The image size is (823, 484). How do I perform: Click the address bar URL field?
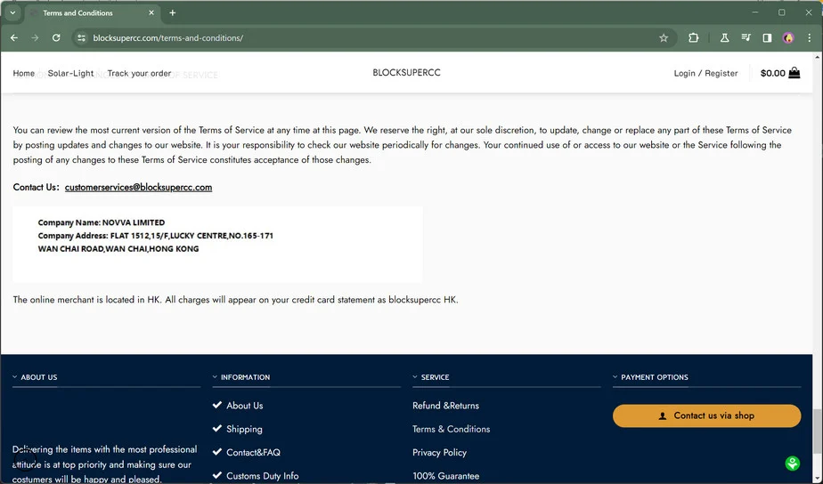coord(356,38)
